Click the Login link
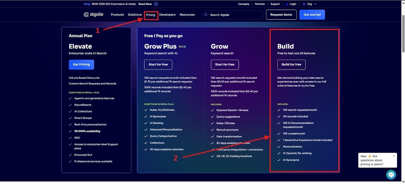This screenshot has height=184, width=405. [293, 4]
